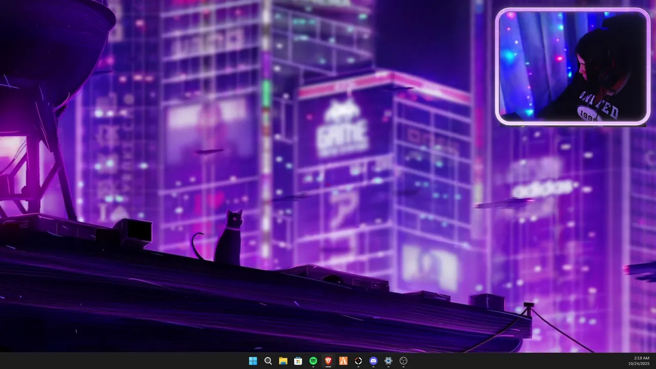Click the webcam overlay thumbnail
The image size is (656, 369).
click(573, 67)
